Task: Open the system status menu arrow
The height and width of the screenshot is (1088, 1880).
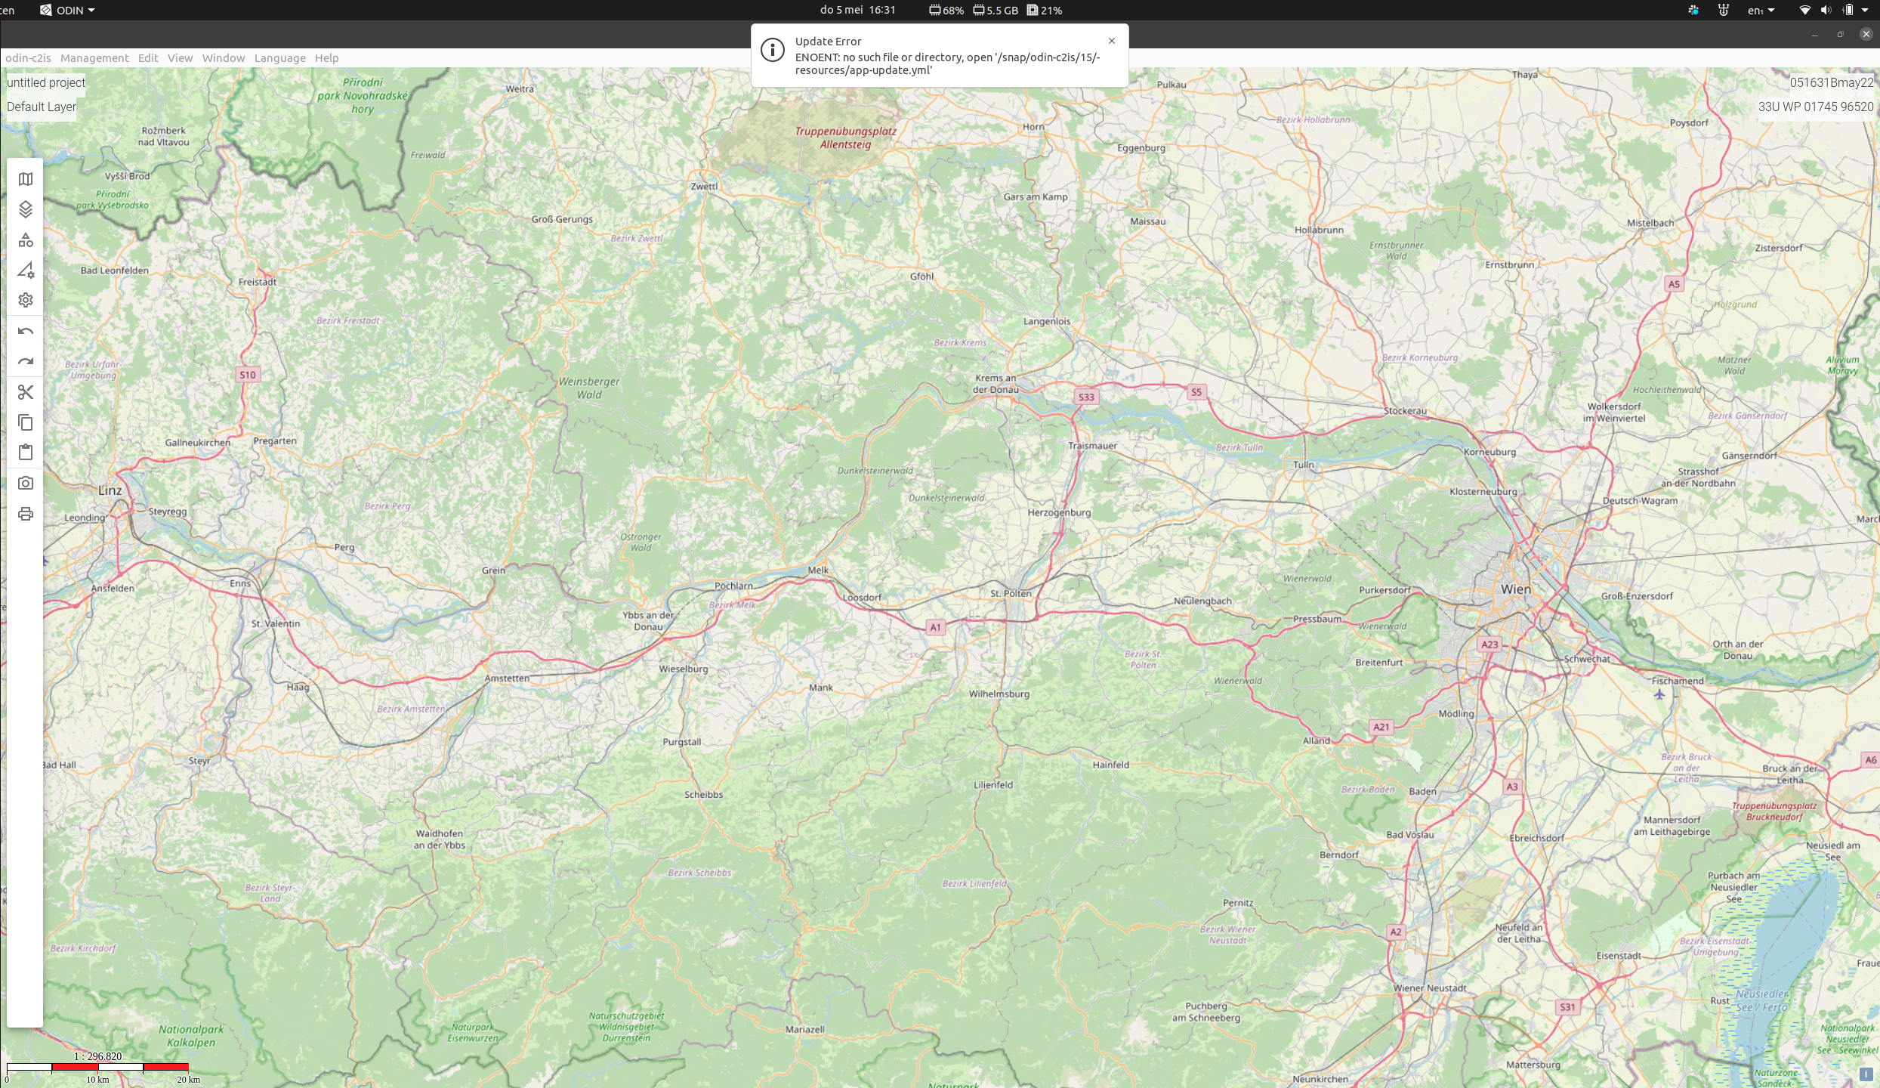Action: [1865, 10]
